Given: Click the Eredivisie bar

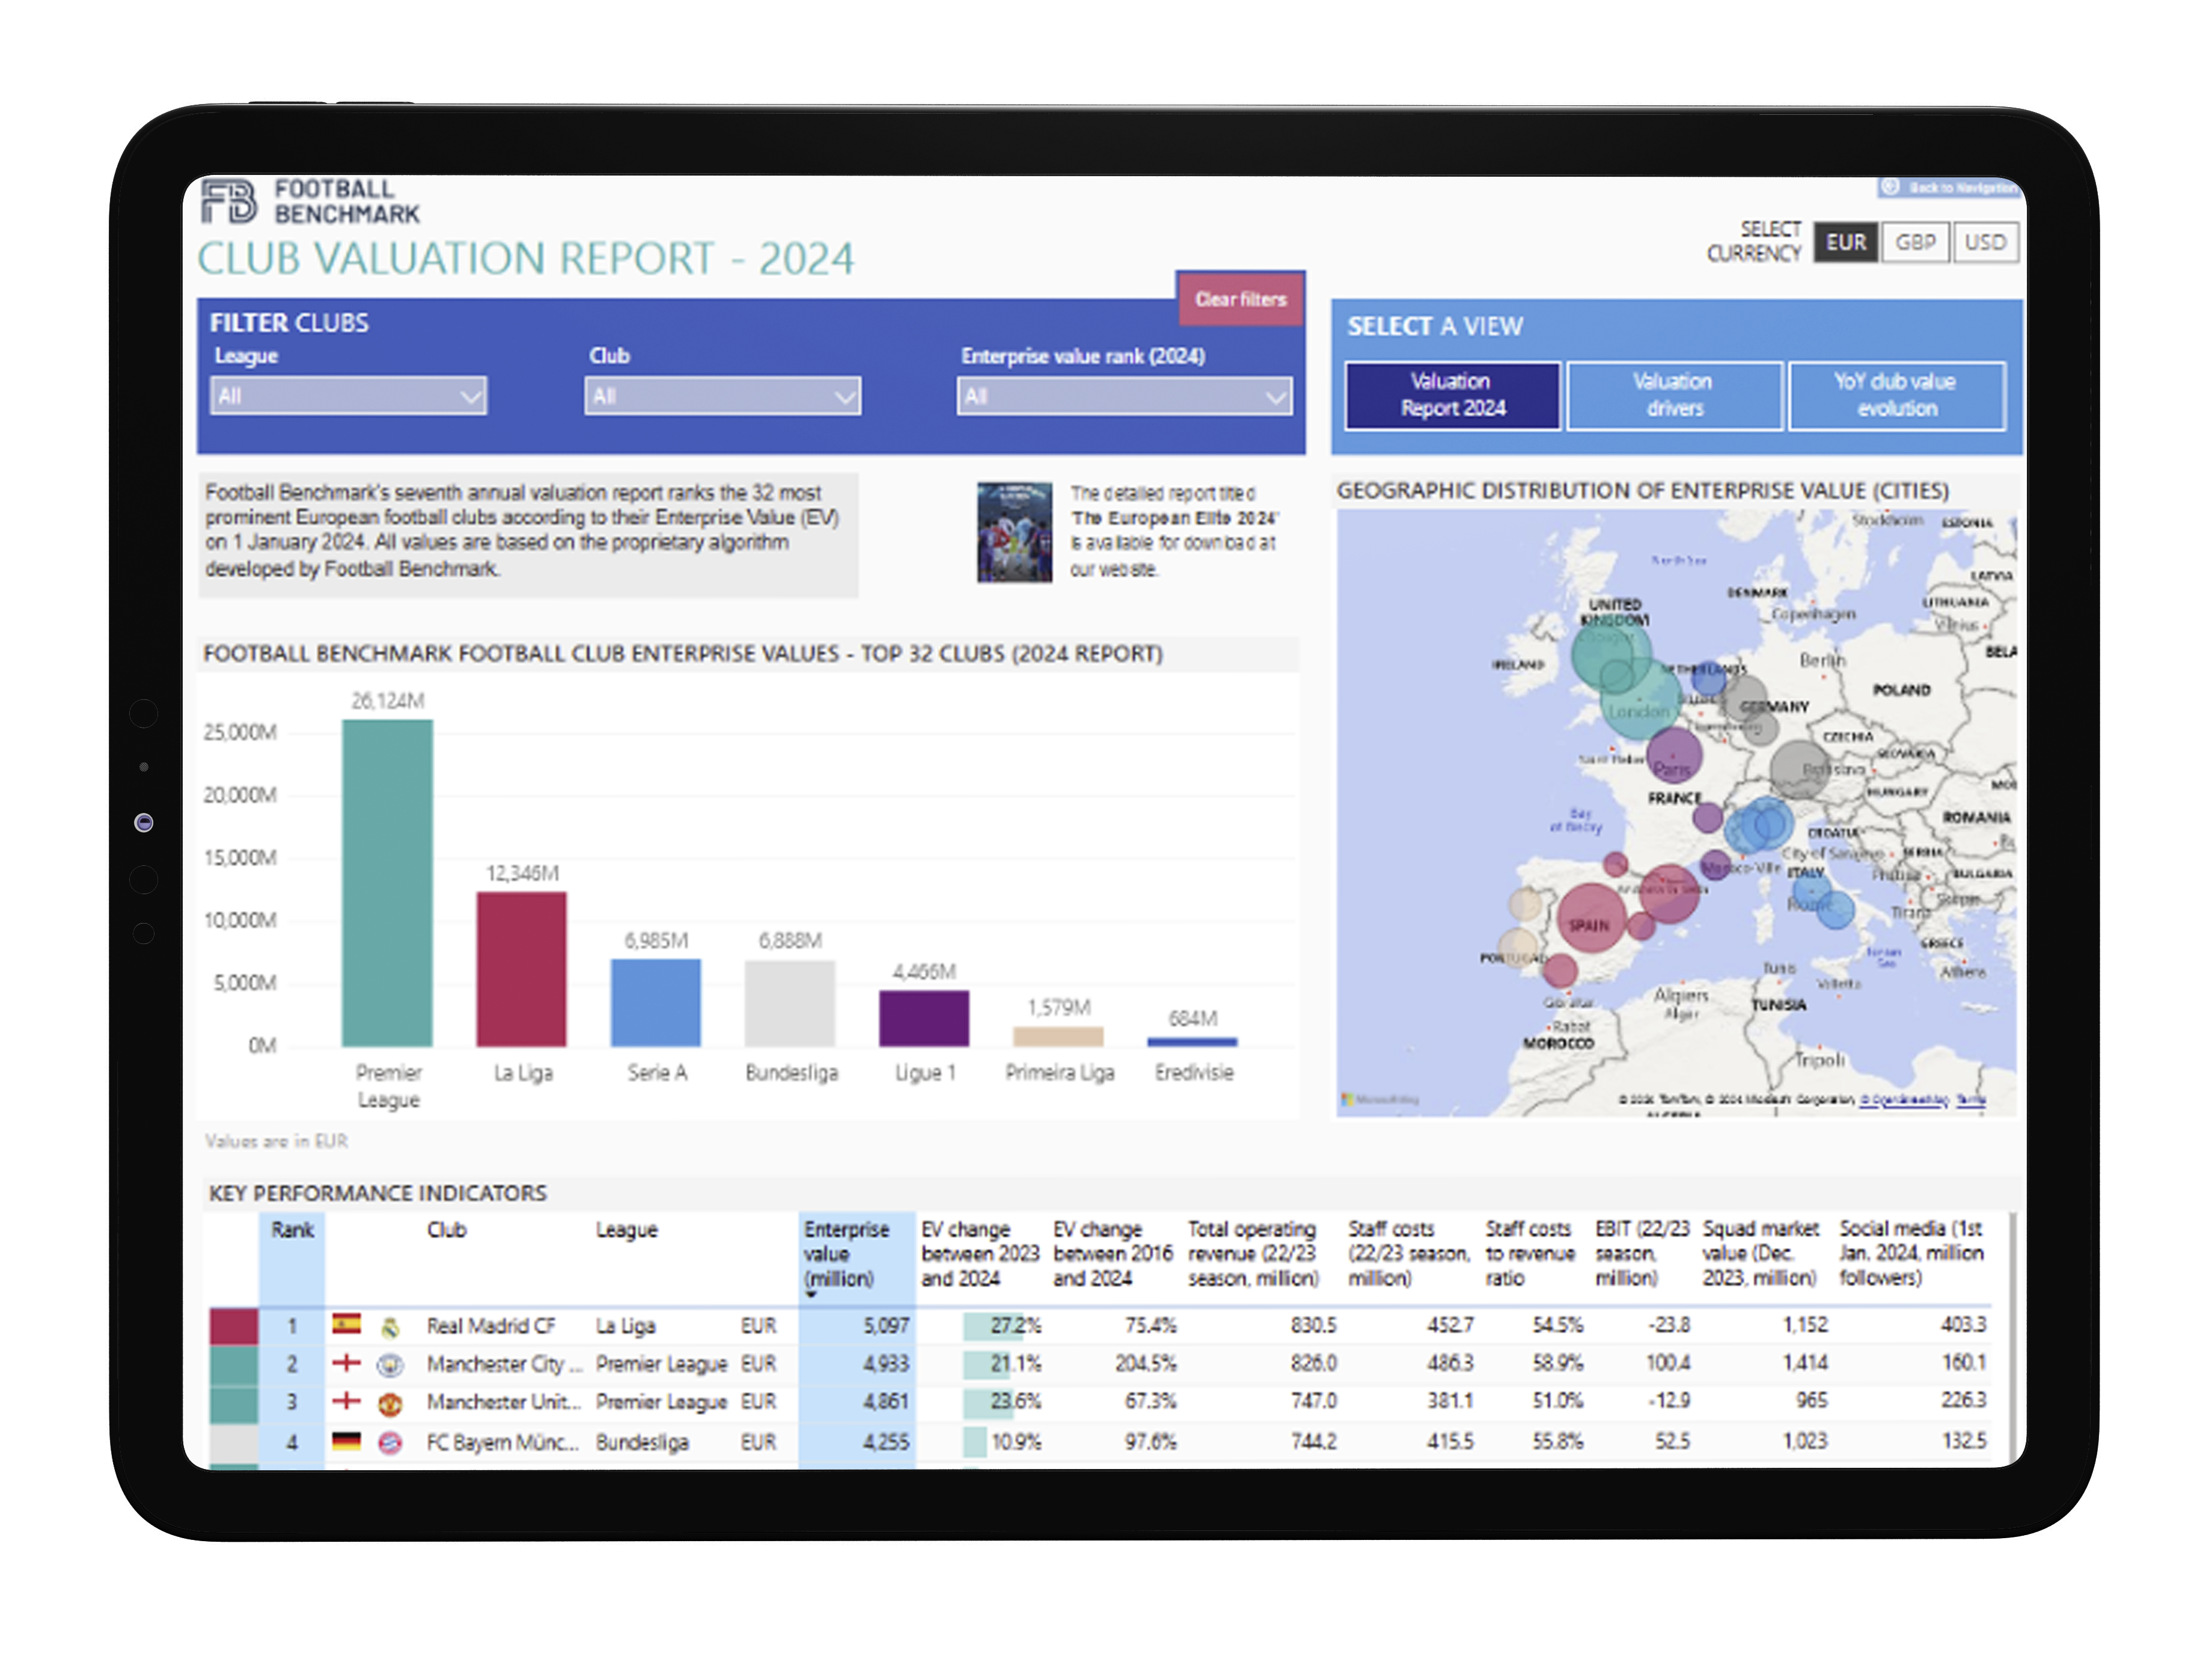Looking at the screenshot, I should 1192,1043.
